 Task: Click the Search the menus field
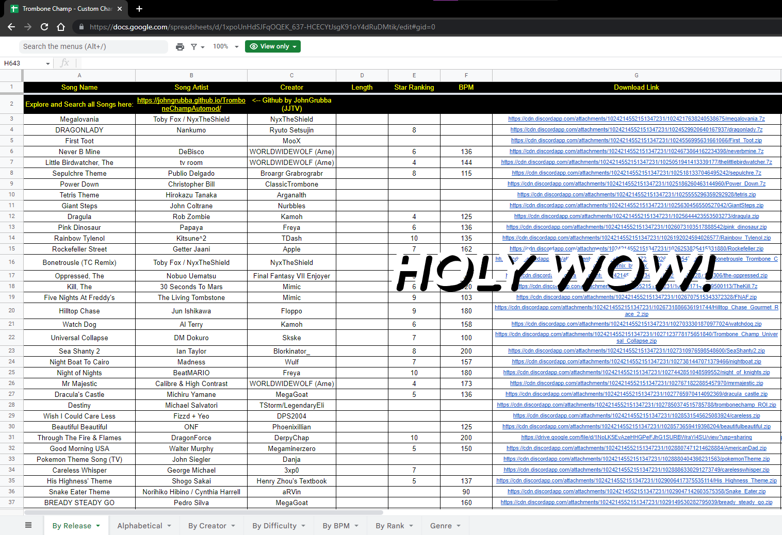pos(93,46)
